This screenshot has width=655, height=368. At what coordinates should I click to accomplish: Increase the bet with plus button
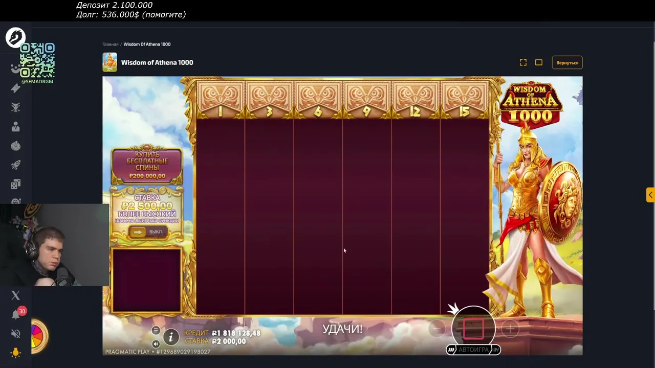click(510, 329)
